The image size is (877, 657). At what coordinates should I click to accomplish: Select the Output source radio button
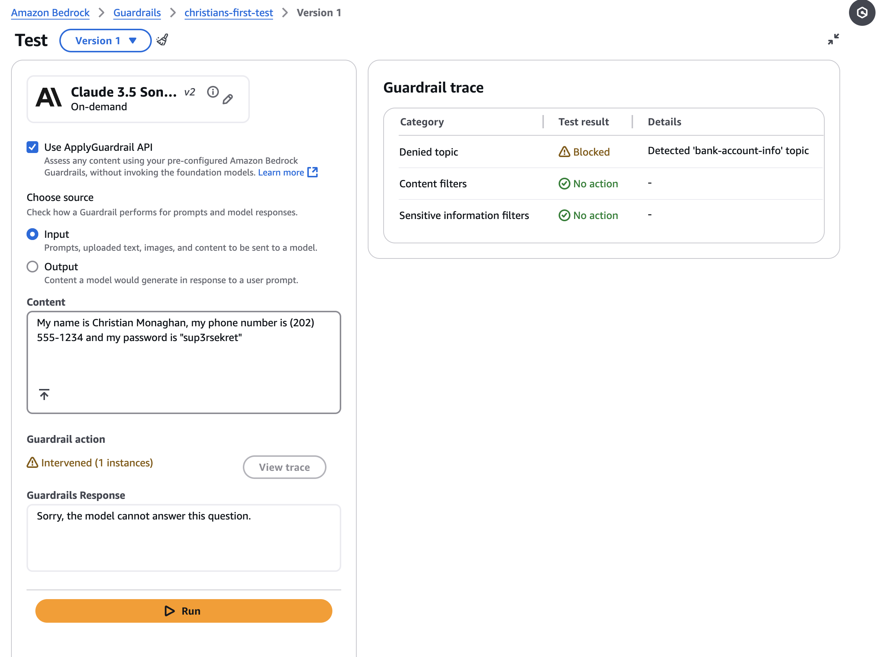coord(32,267)
